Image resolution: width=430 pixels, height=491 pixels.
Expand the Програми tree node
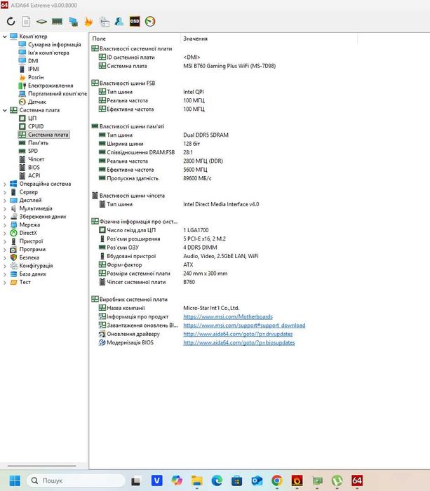coord(5,250)
